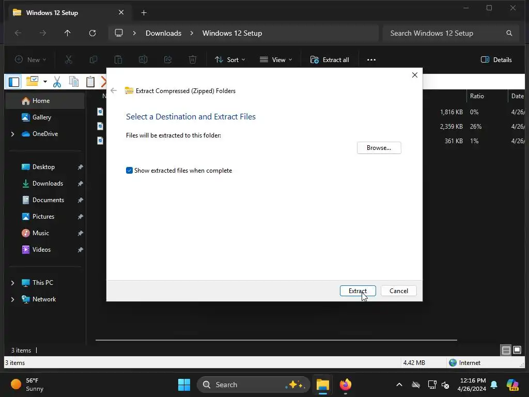529x397 pixels.
Task: Click the pin icon beside Music
Action: pos(80,233)
